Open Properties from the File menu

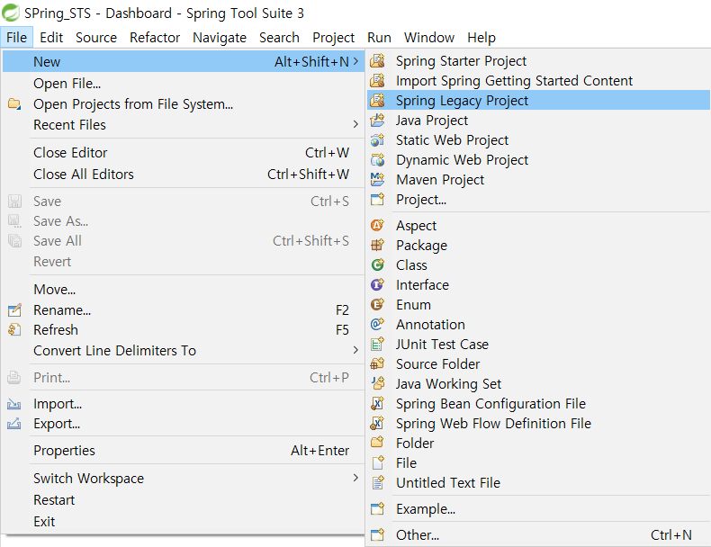[x=184, y=451]
